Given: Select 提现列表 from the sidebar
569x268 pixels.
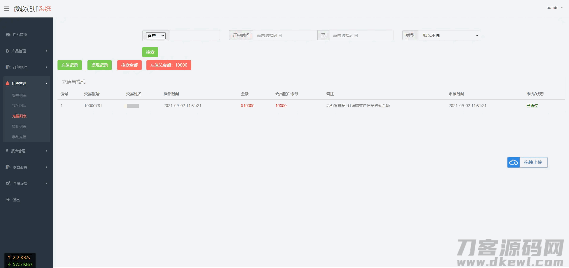Looking at the screenshot, I should tap(19, 126).
